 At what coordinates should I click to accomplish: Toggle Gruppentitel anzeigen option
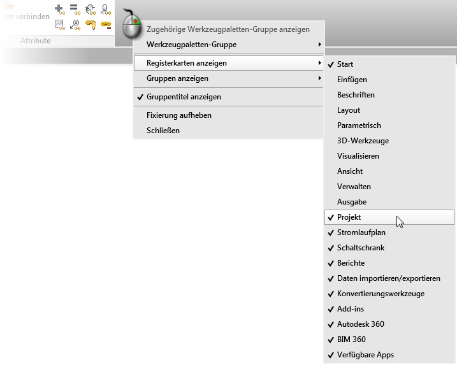click(x=228, y=97)
